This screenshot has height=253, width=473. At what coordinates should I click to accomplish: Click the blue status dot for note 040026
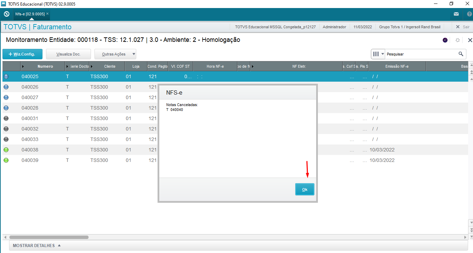(x=6, y=87)
